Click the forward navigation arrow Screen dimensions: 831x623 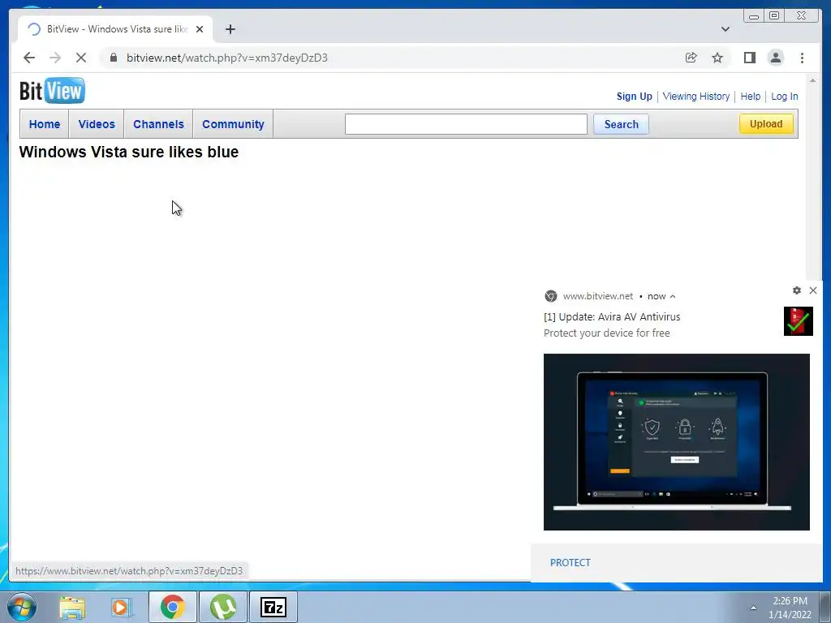[x=55, y=58]
